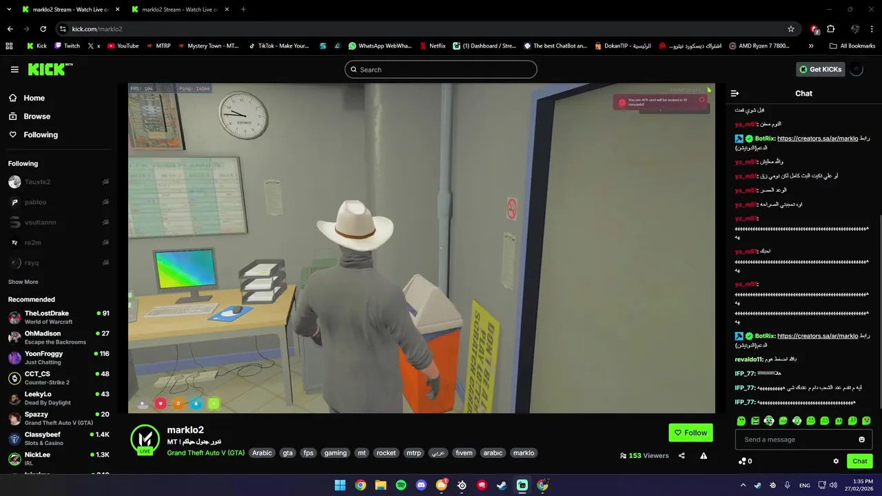Click the marklo2 channel avatar

click(x=145, y=439)
